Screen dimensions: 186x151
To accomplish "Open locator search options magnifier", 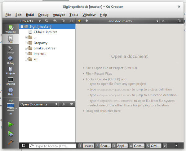I will tap(32, 146).
